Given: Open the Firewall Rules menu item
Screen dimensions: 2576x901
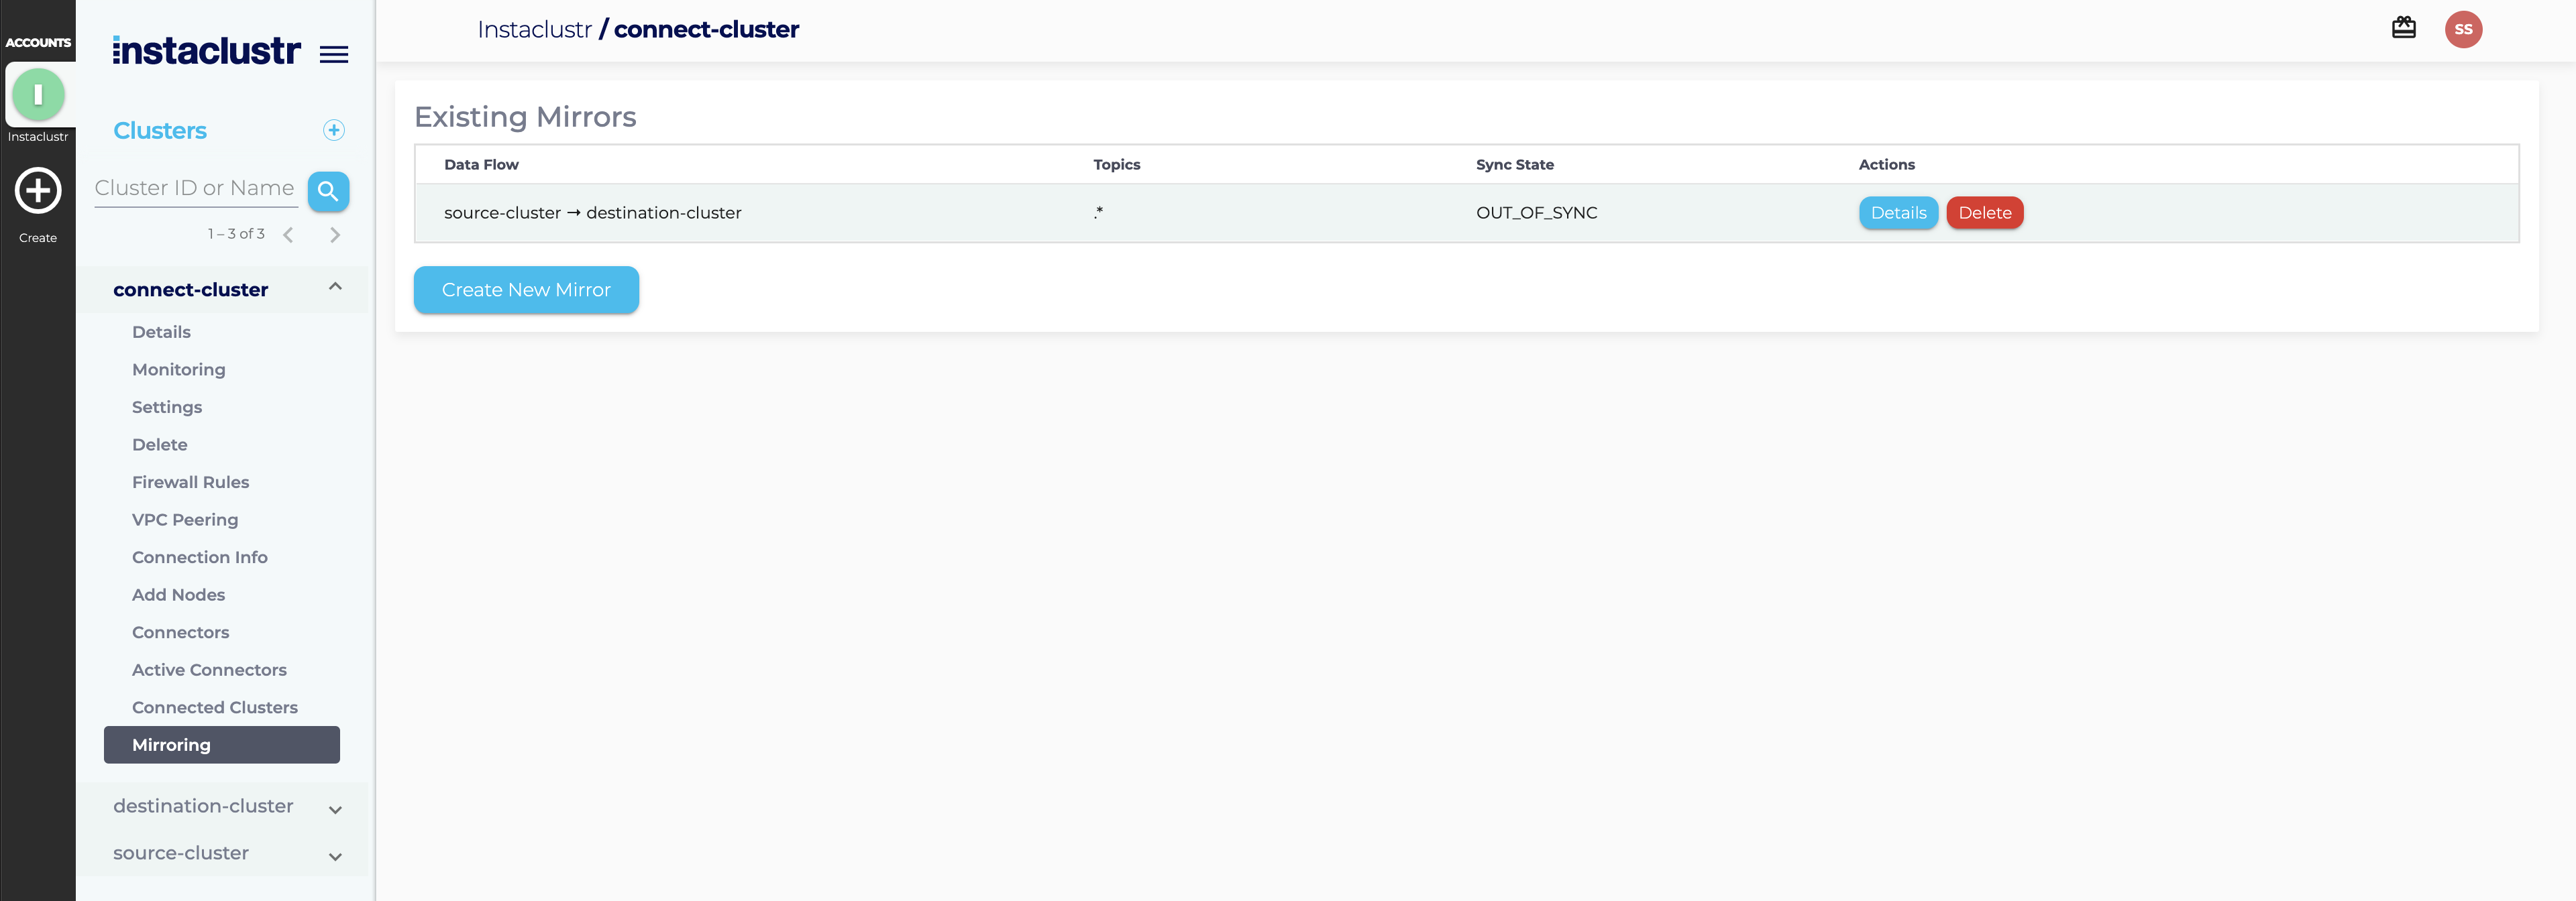Looking at the screenshot, I should (190, 481).
